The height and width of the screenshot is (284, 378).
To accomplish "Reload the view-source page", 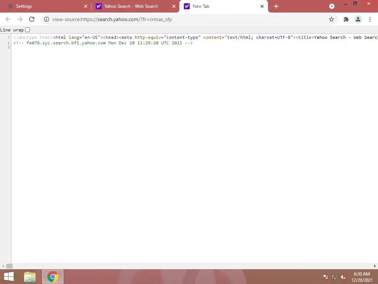I will coord(32,19).
